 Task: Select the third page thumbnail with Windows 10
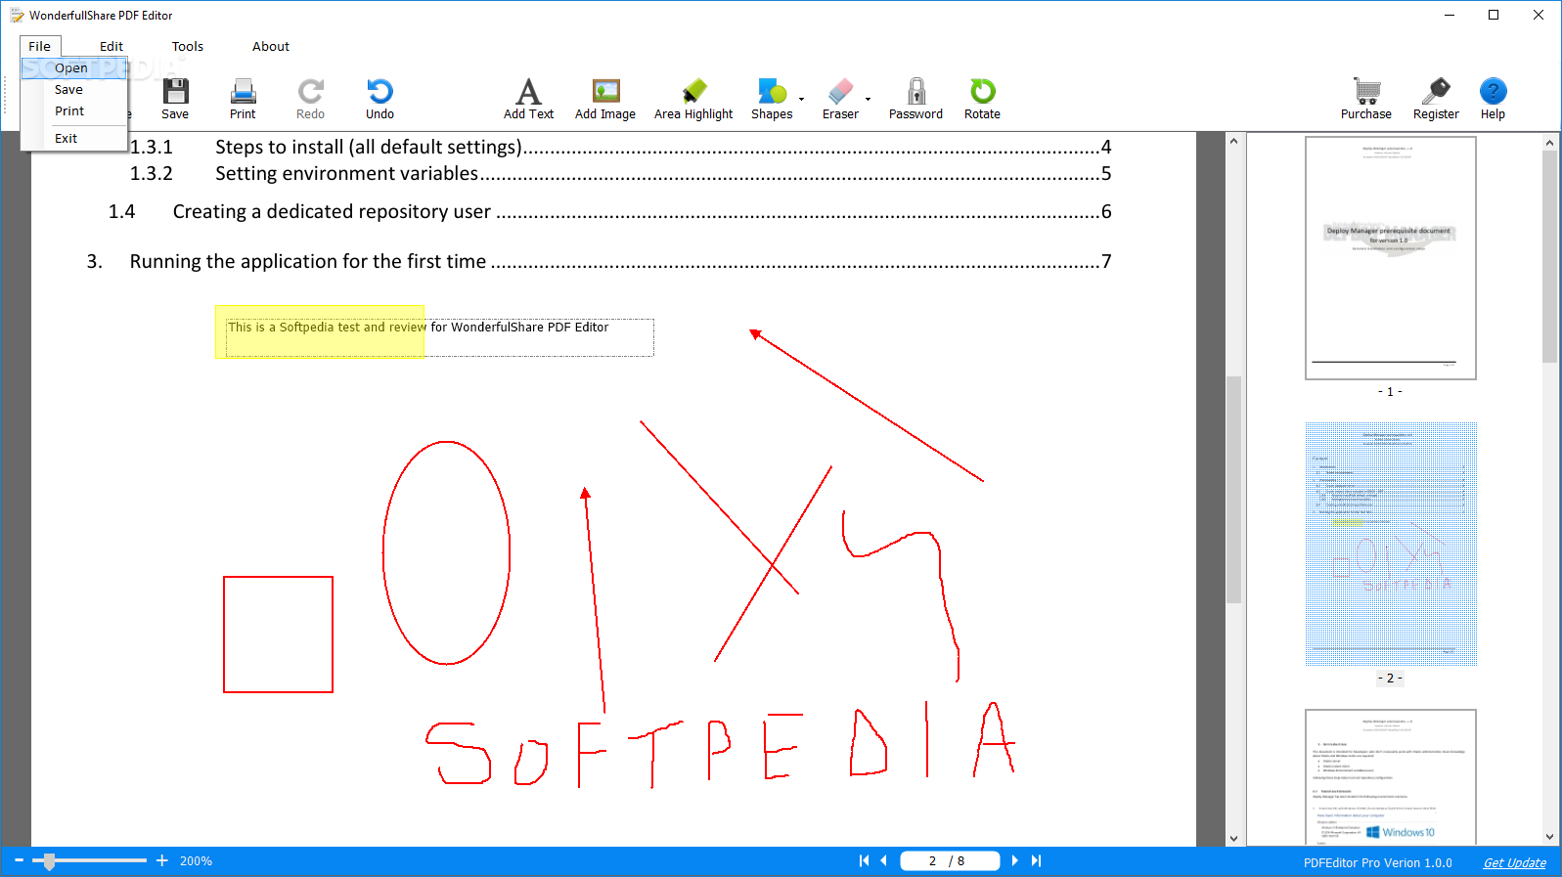click(1390, 777)
